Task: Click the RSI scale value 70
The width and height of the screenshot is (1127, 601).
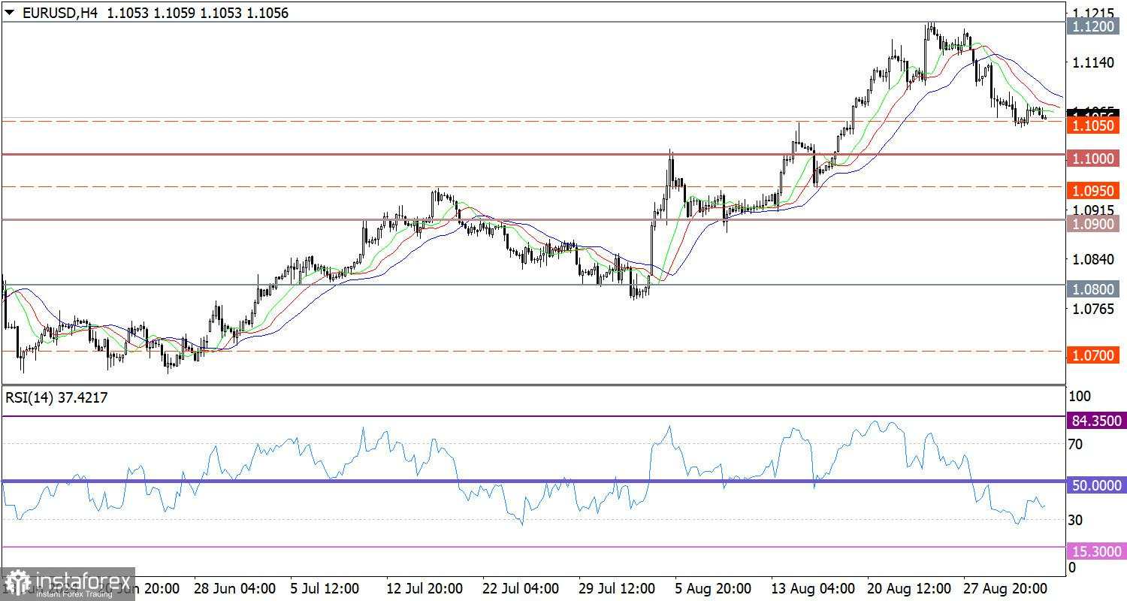Action: tap(1075, 445)
